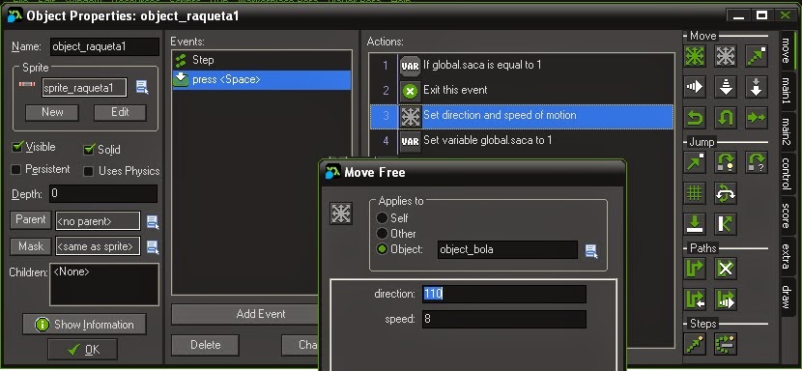
Task: Choose the Reverse Horizontal direction icon
Action: tap(695, 118)
